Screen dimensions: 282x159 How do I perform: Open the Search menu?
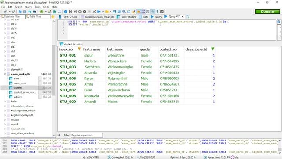19,7
